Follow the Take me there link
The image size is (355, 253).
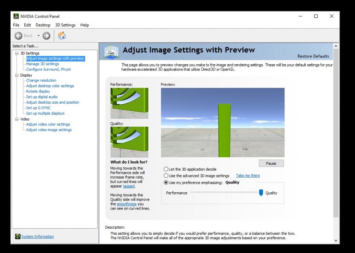point(248,175)
